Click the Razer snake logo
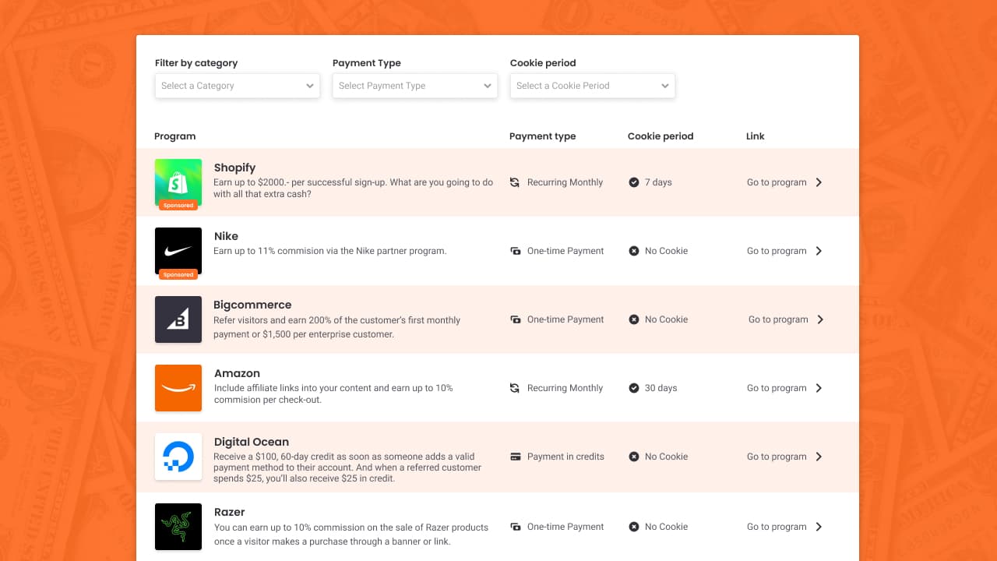The height and width of the screenshot is (561, 997). 178,527
